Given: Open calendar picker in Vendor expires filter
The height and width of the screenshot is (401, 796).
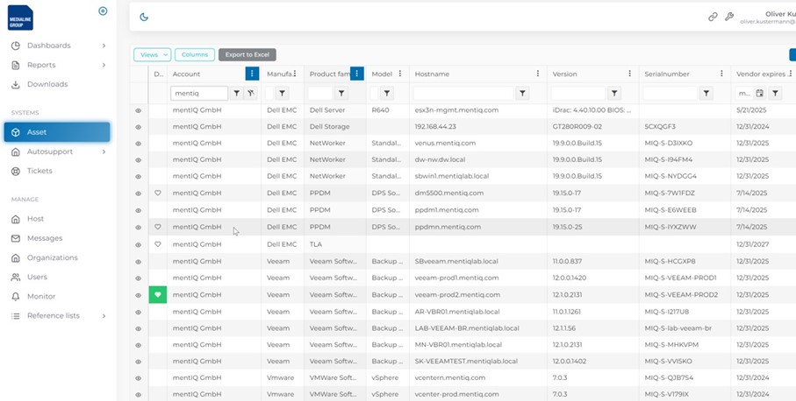Looking at the screenshot, I should point(760,93).
